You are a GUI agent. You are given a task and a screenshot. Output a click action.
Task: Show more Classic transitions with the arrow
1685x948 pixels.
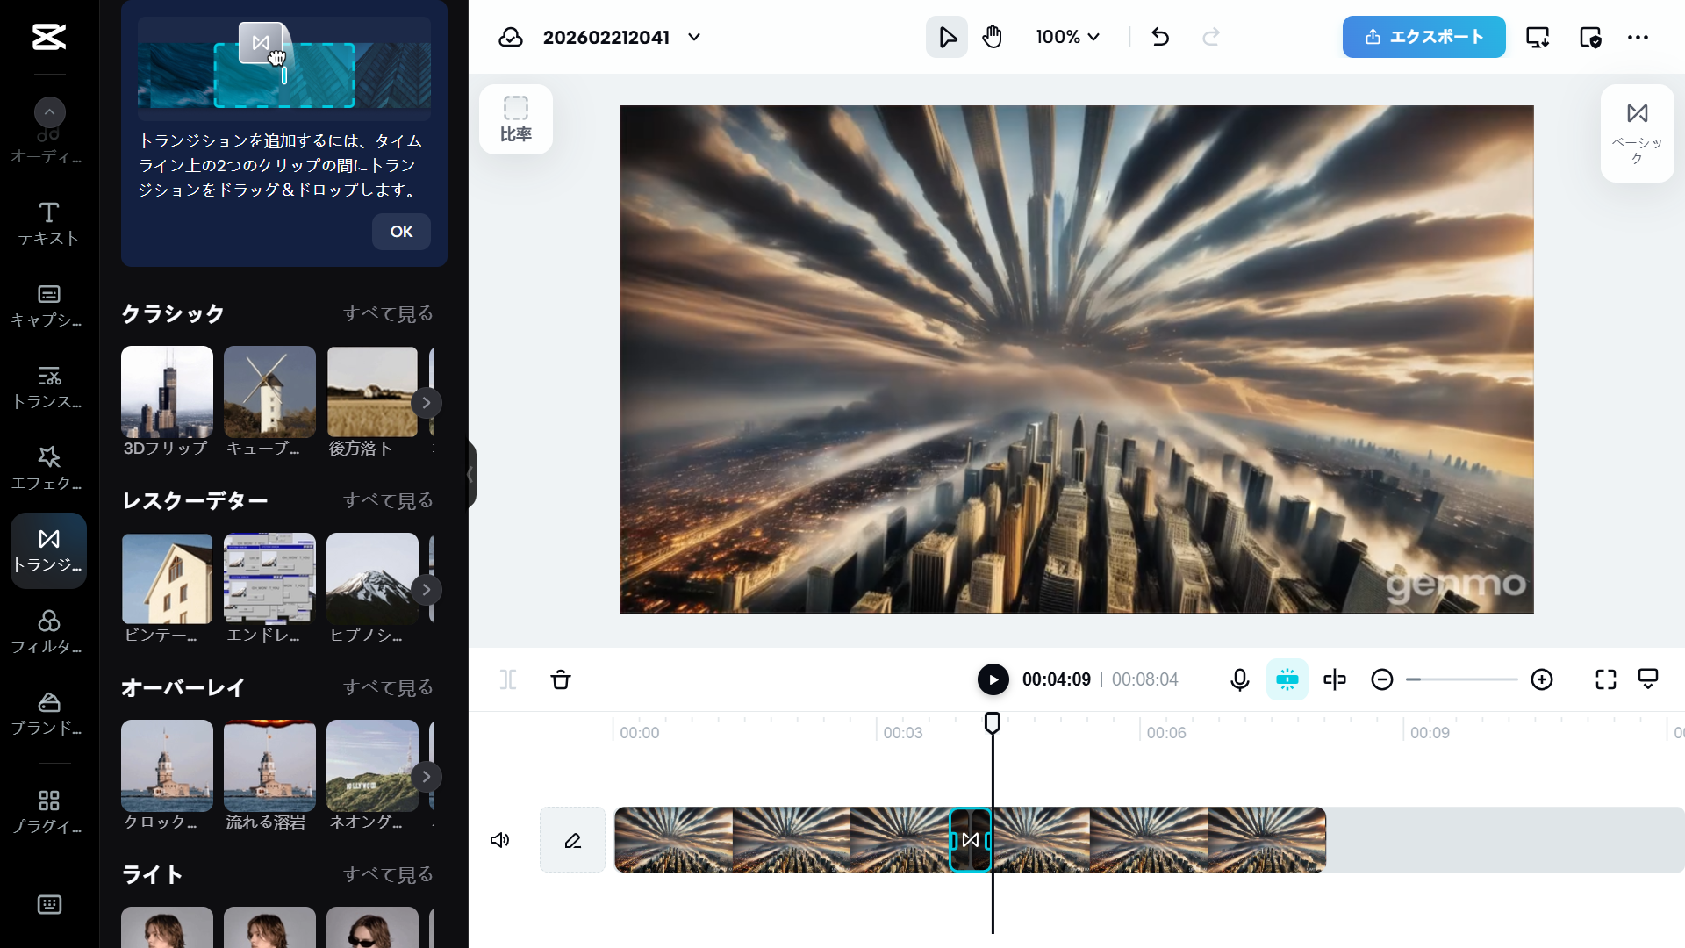pyautogui.click(x=427, y=403)
